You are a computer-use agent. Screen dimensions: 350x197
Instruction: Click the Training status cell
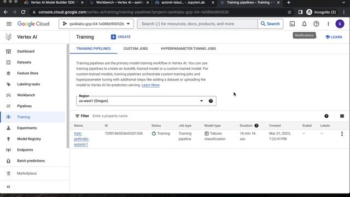tap(161, 134)
